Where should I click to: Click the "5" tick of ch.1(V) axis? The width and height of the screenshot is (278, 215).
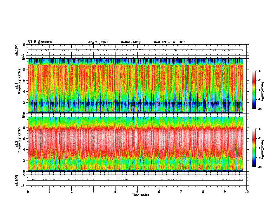[x=24, y=45]
